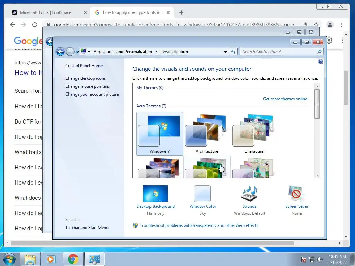
Task: Open Desktop Background settings icon
Action: [x=156, y=194]
